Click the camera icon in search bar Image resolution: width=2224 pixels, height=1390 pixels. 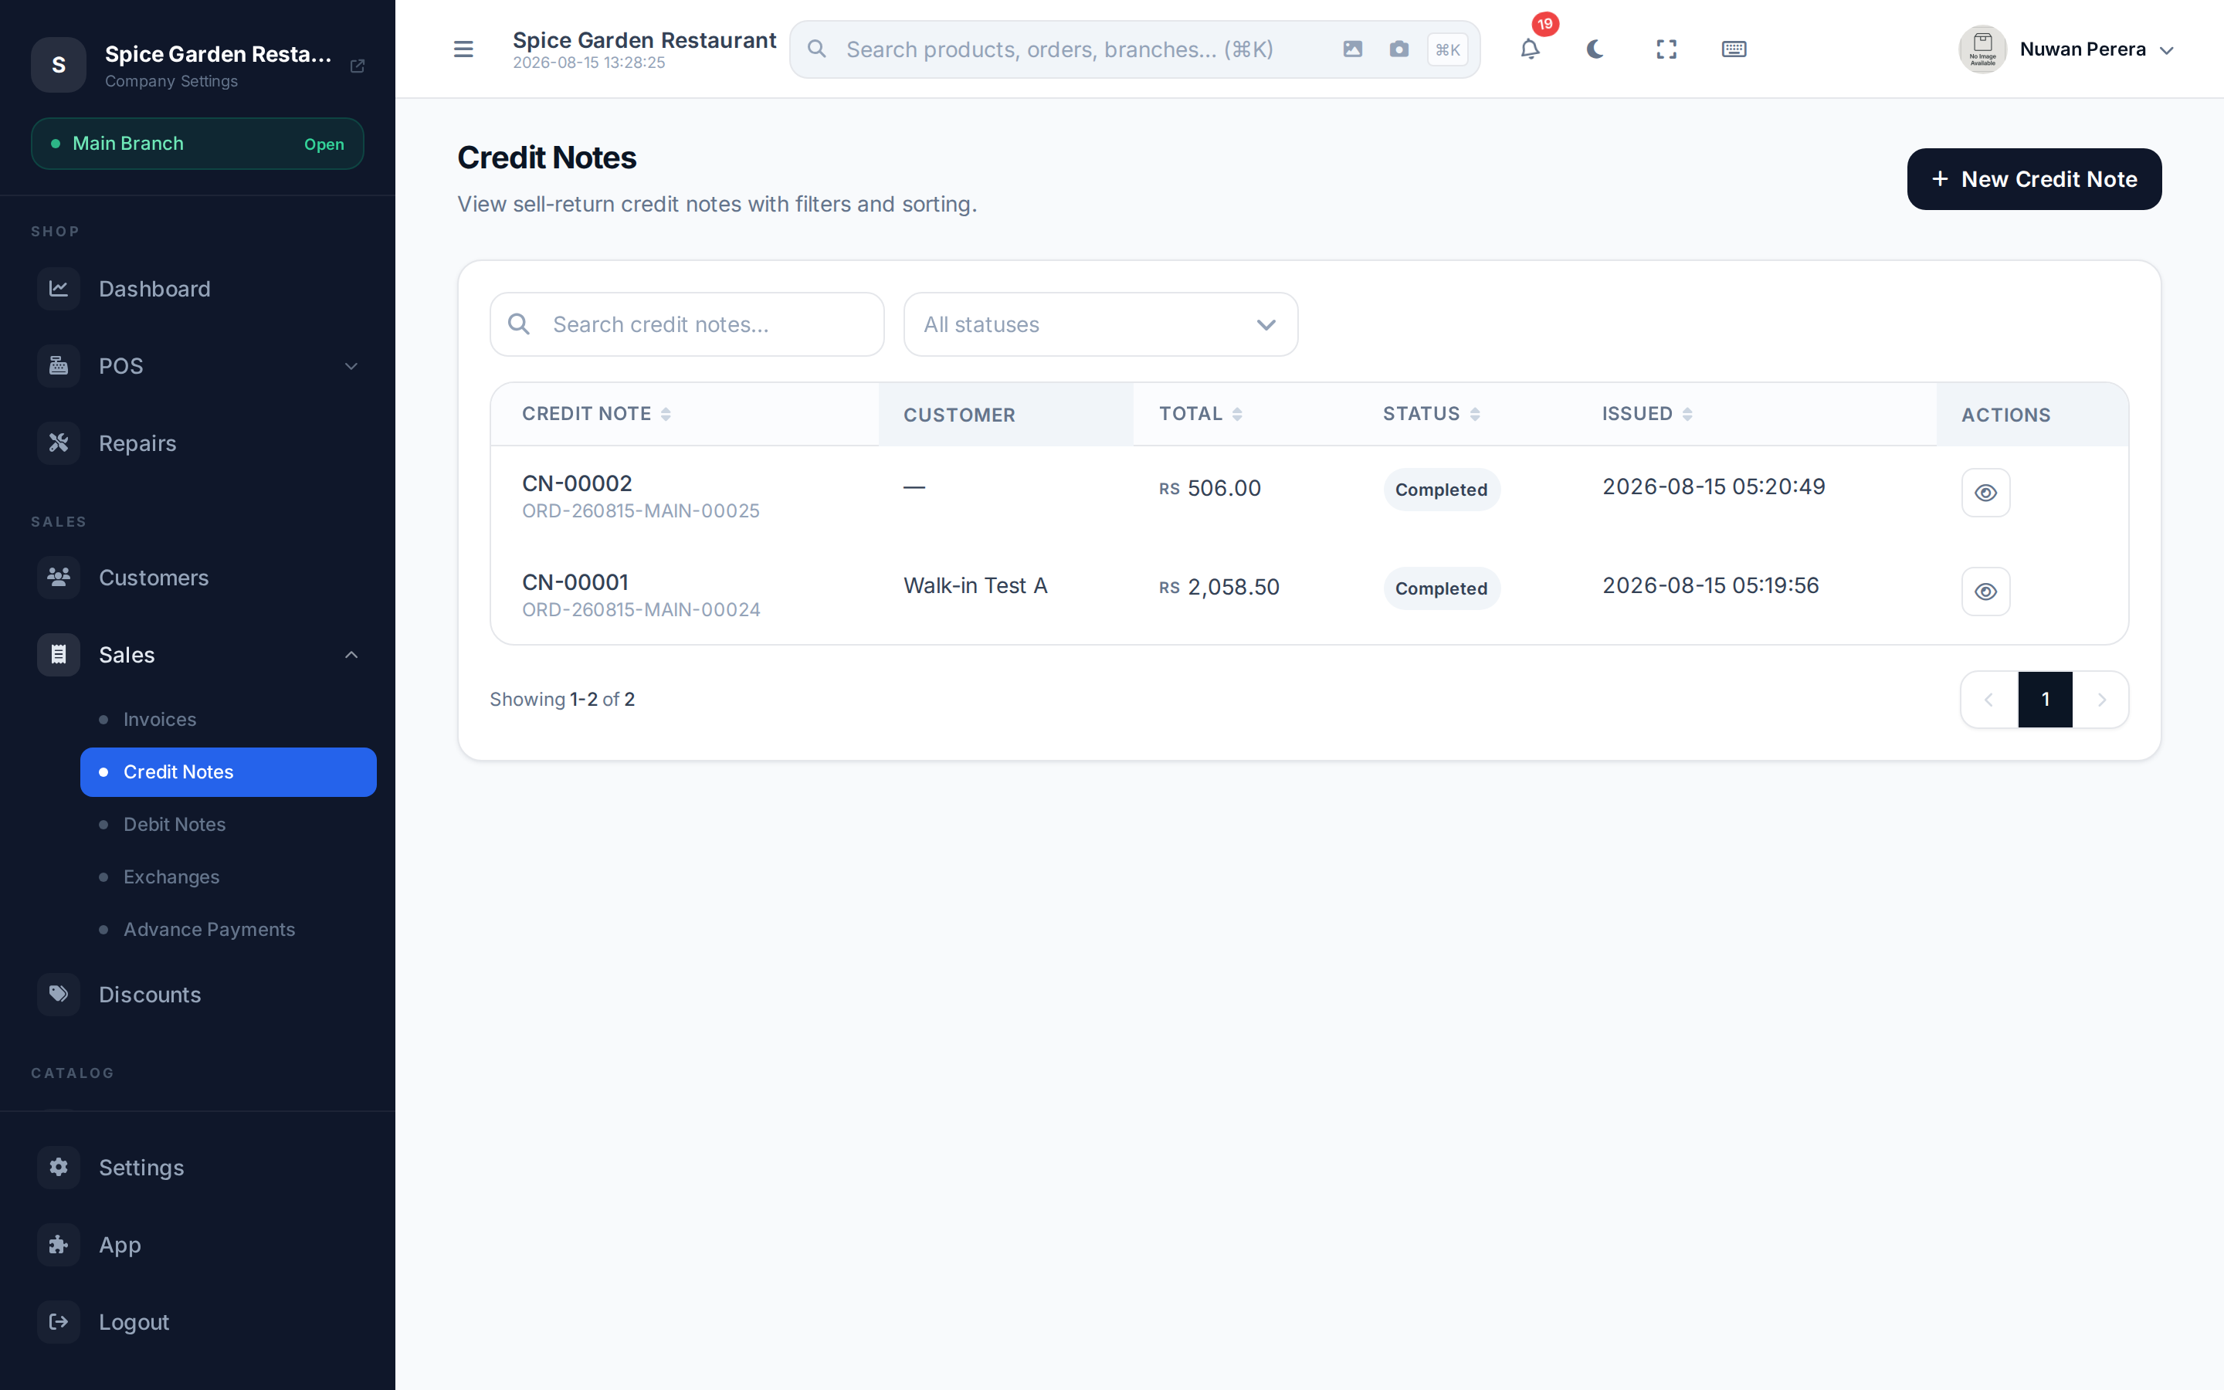coord(1398,49)
